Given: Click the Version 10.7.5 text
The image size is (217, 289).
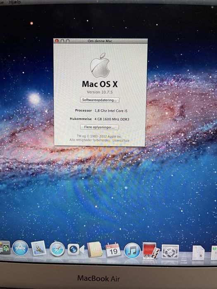Looking at the screenshot, I should pyautogui.click(x=100, y=92).
